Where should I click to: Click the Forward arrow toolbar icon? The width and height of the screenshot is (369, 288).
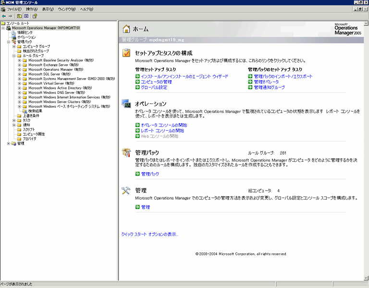pyautogui.click(x=11, y=16)
